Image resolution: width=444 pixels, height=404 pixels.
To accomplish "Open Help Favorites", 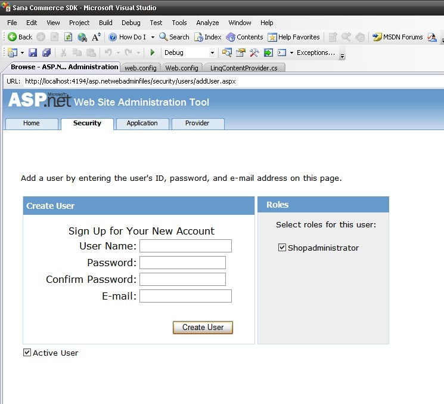I will 294,37.
